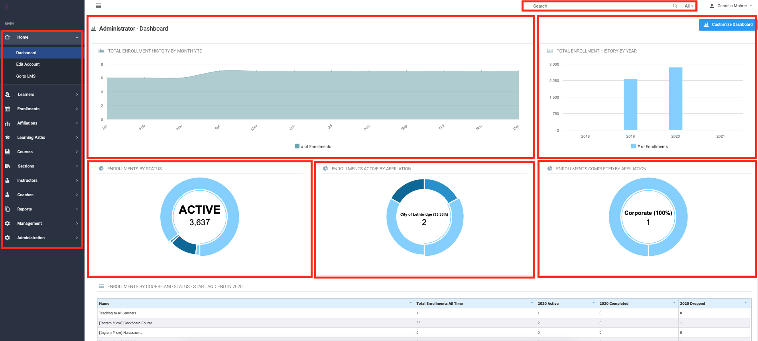Screen dimensions: 758x341
Task: Open Go to LMS menu item
Action: (26, 76)
